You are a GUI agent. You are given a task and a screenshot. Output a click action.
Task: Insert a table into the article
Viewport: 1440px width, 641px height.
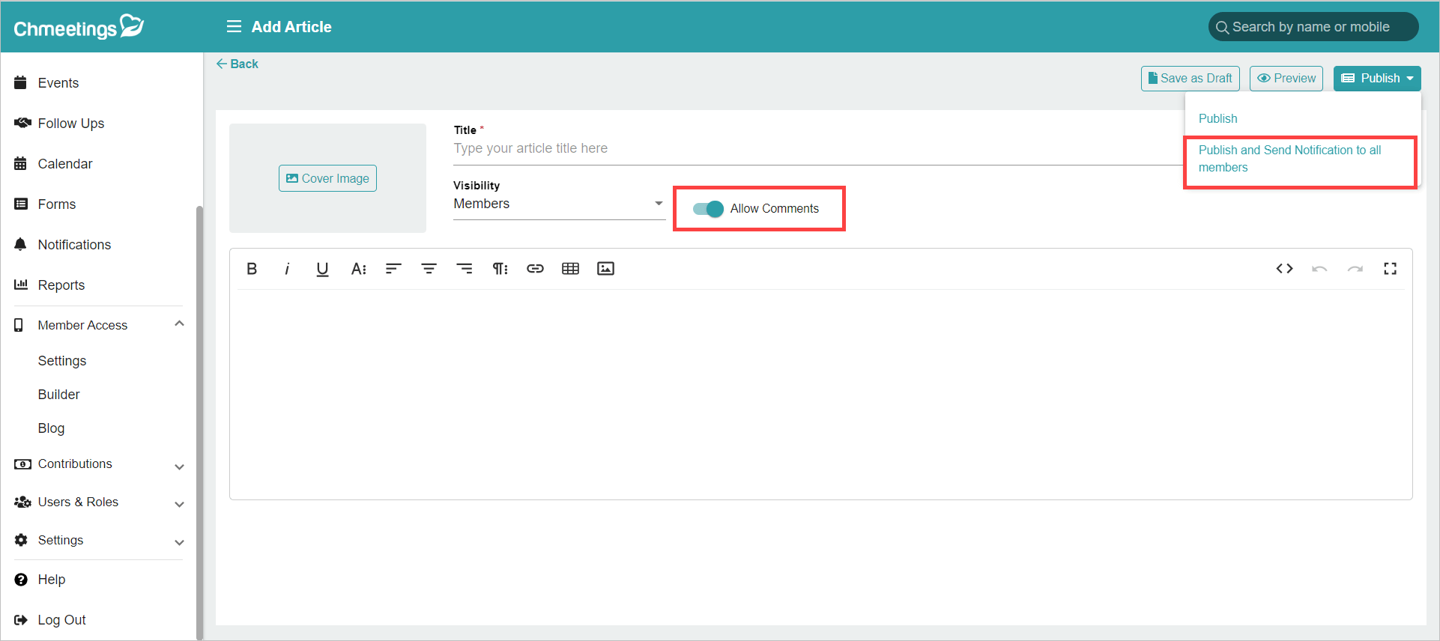tap(570, 269)
